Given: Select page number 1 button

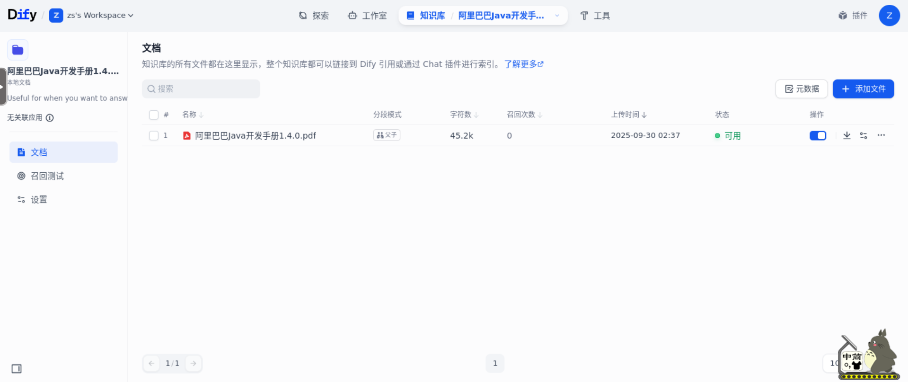Looking at the screenshot, I should coord(495,364).
